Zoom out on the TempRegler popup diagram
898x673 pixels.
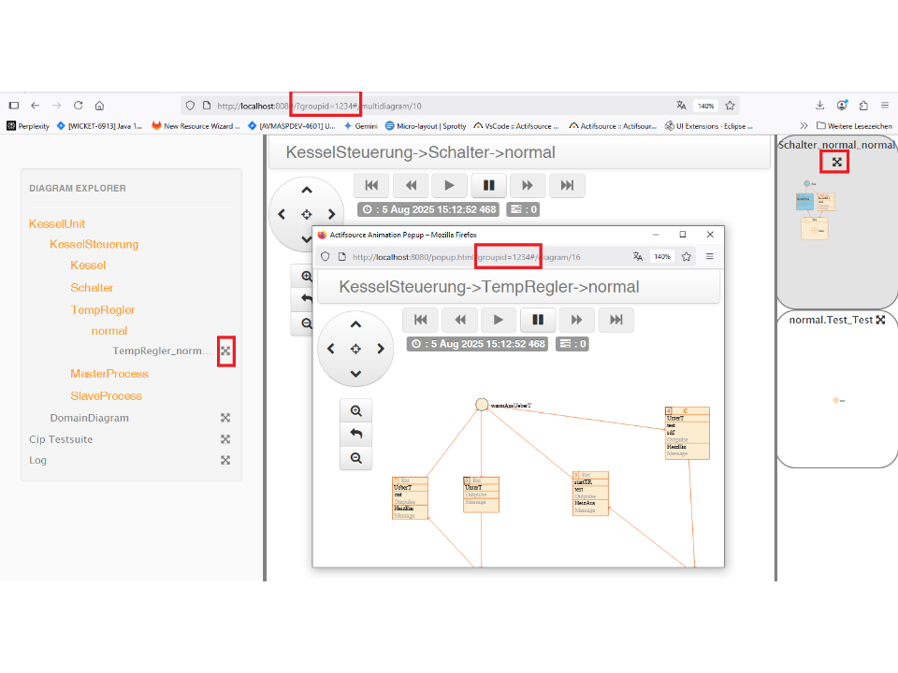(356, 458)
